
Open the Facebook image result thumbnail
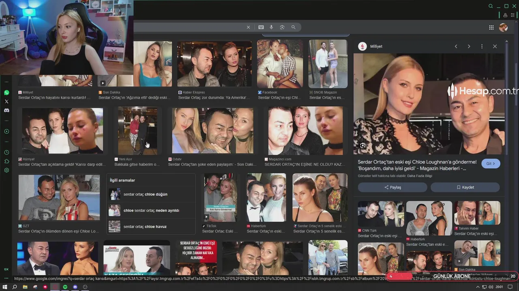point(280,64)
